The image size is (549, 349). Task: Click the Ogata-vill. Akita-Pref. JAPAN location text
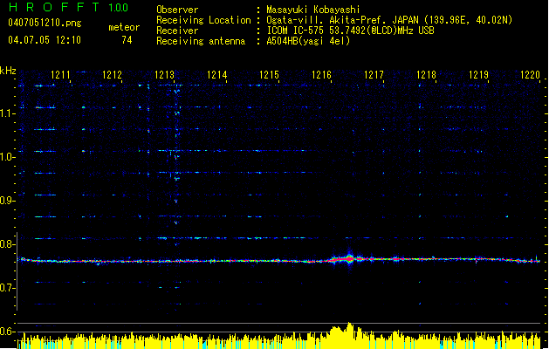(389, 20)
